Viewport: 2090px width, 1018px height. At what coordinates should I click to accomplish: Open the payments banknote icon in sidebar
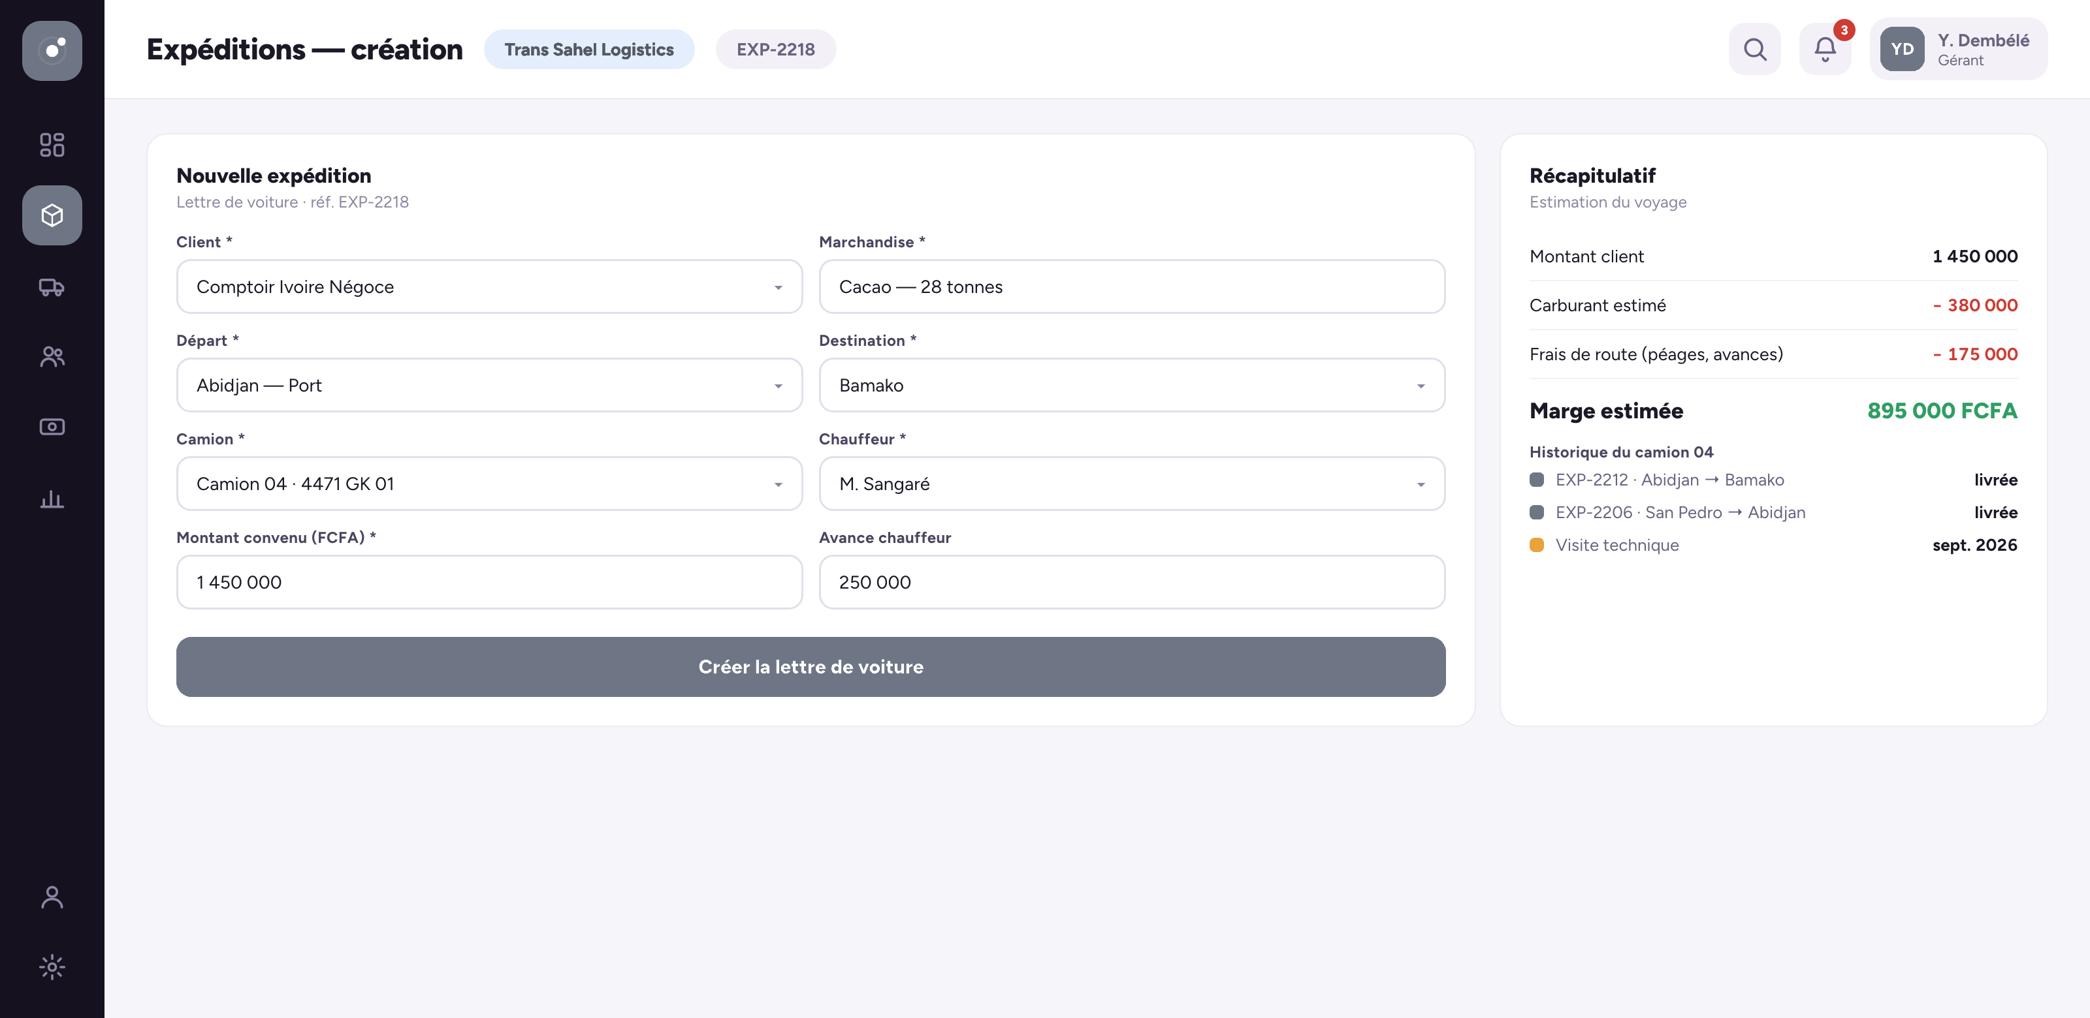(x=52, y=427)
